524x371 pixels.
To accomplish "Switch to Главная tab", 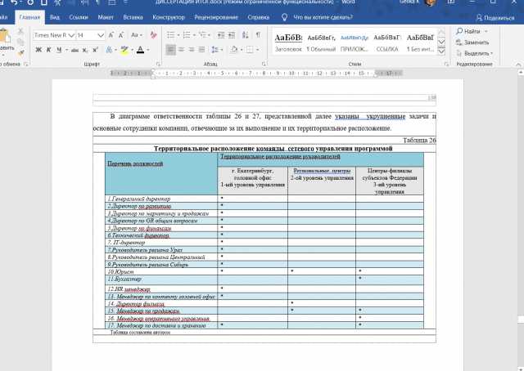I will tap(29, 17).
